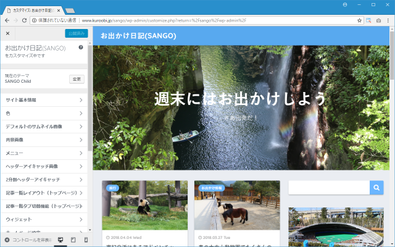Screen dimensions: 395x247
Task: Click the Chrome profile avatar icon
Action: pyautogui.click(x=345, y=4)
